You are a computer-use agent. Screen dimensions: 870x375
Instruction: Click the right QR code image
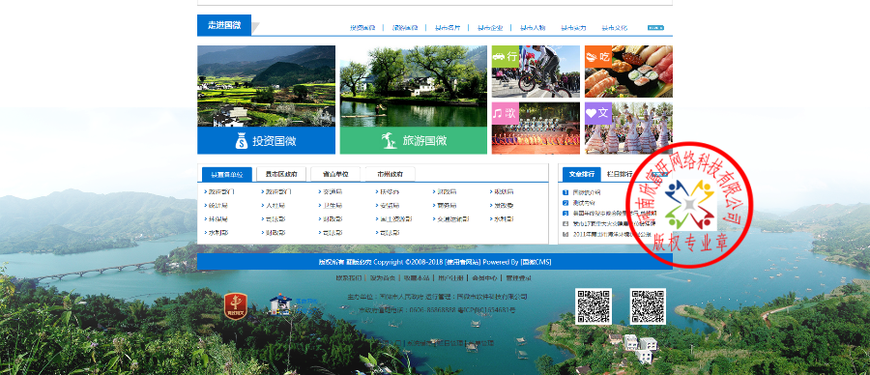tap(648, 306)
